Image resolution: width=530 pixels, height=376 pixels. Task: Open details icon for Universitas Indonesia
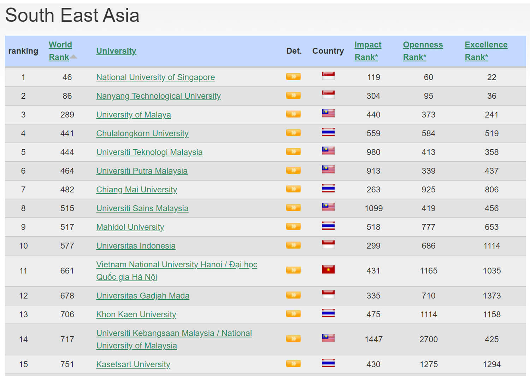(x=293, y=245)
